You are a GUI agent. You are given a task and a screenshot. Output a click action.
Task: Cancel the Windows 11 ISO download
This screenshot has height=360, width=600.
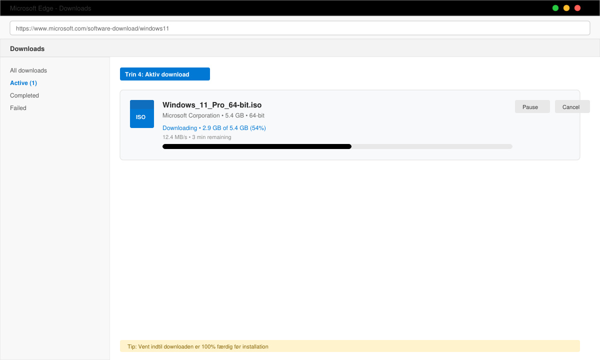[x=572, y=106]
